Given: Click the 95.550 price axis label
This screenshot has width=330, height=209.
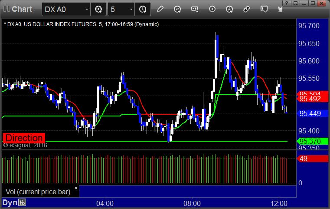Looking at the screenshot, I should (x=309, y=79).
